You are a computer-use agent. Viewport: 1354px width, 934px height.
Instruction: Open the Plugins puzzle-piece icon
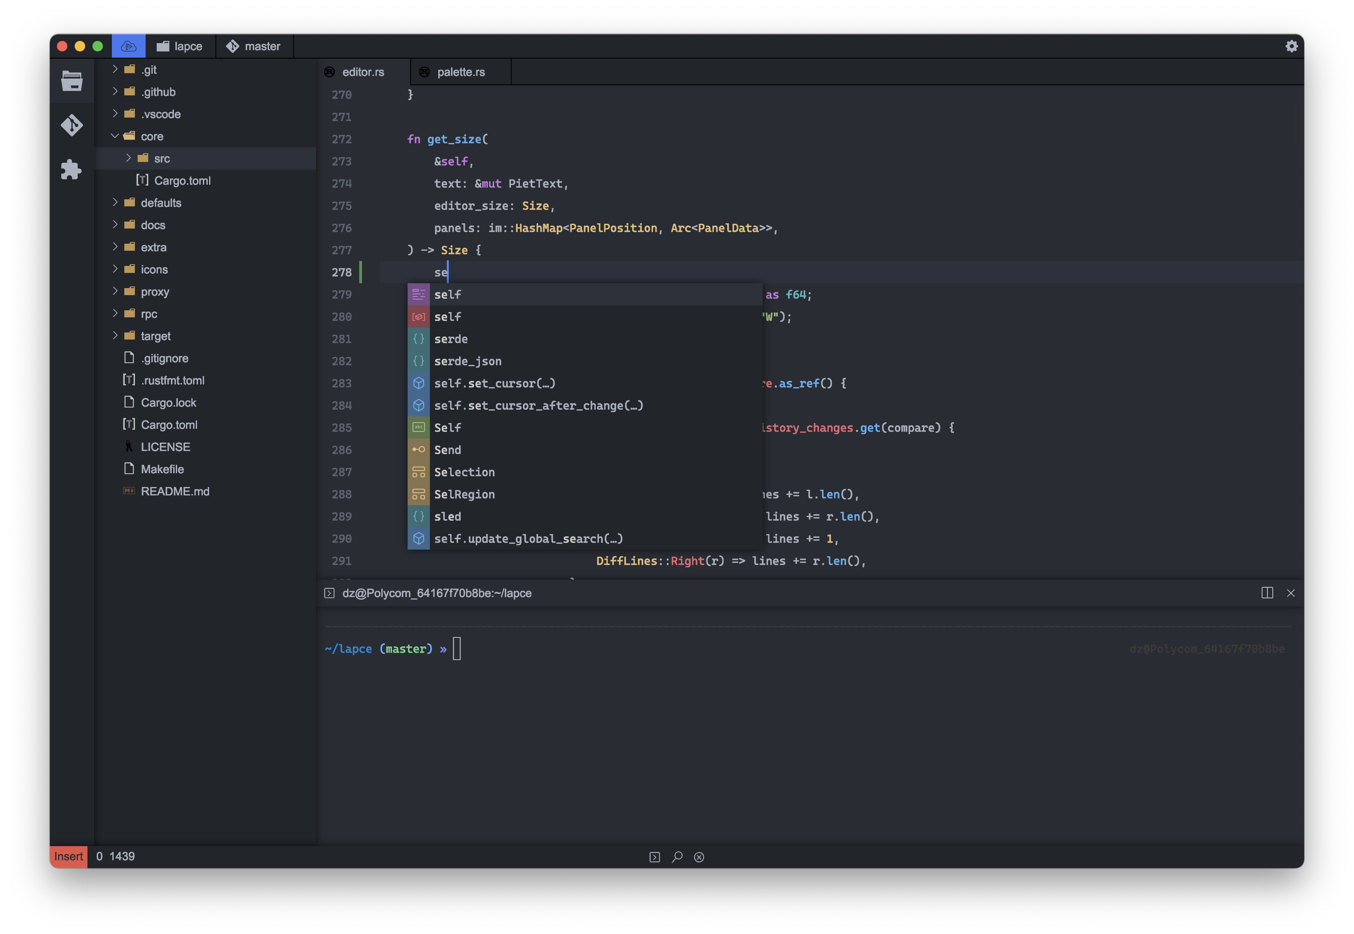(71, 170)
